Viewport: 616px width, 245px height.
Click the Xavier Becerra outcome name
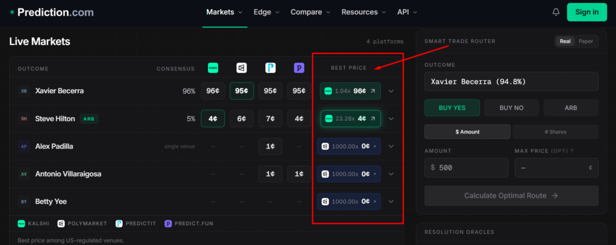[x=60, y=91]
